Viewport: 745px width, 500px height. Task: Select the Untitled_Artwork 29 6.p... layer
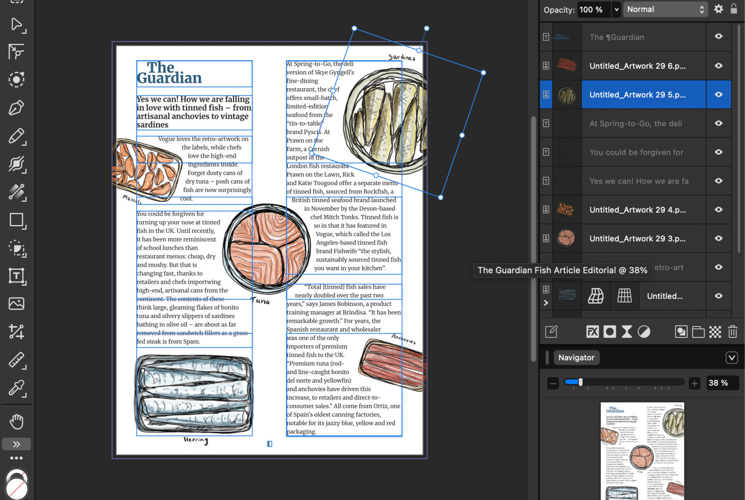[x=637, y=66]
